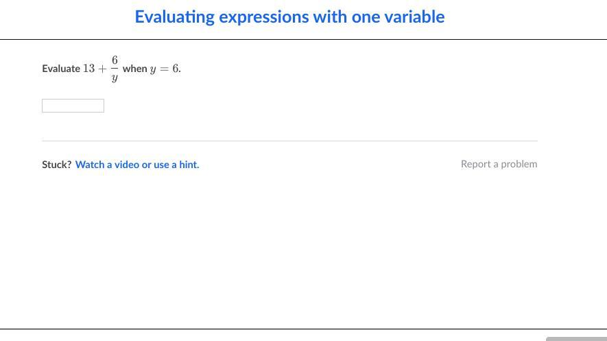
Task: Click the denominator y of the fraction
Action: click(x=115, y=78)
